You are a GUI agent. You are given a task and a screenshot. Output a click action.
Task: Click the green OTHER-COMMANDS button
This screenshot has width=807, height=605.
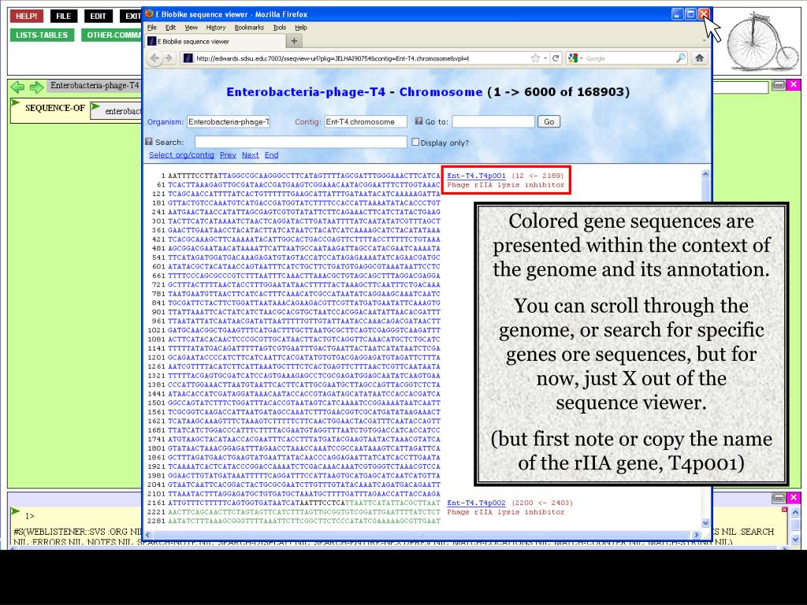(x=112, y=35)
